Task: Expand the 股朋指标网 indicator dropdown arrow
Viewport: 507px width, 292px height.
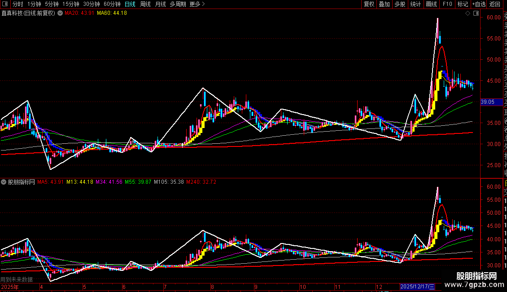Action: coord(4,182)
